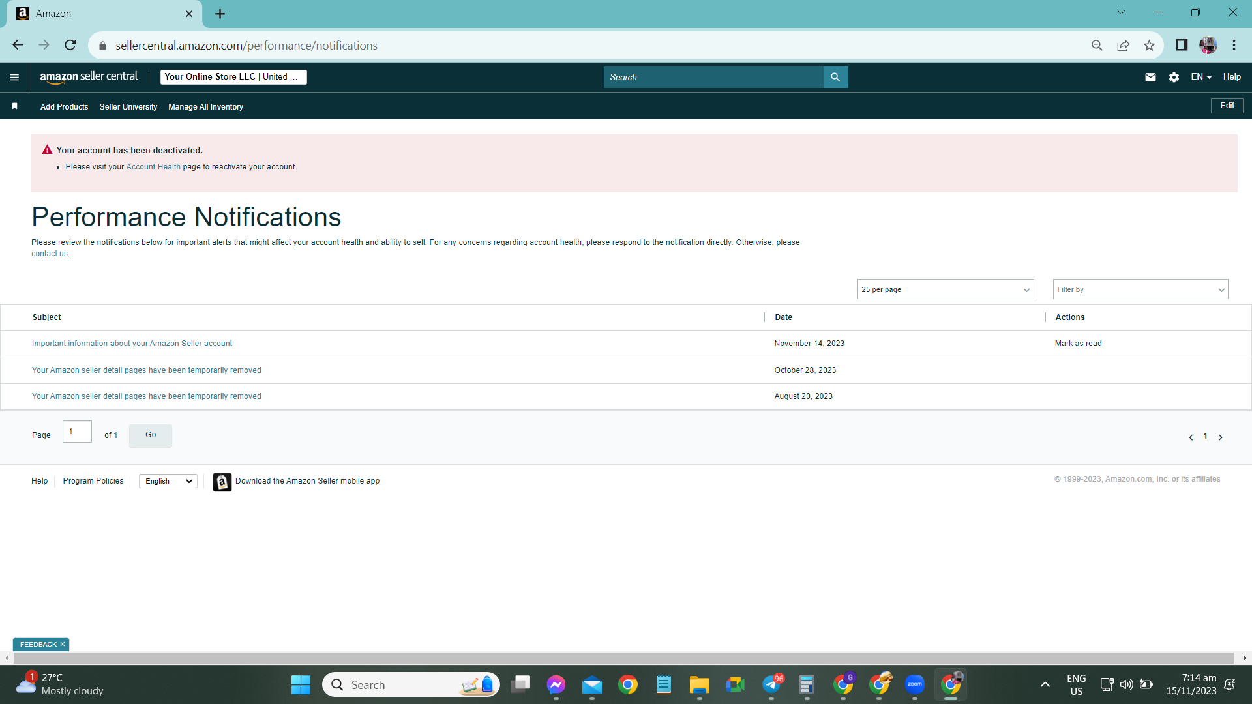Click the horizontal scrollbar at the bottom
The width and height of the screenshot is (1252, 704).
pyautogui.click(x=623, y=658)
